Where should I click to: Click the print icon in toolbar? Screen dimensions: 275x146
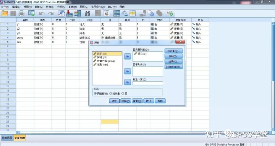tap(21, 13)
